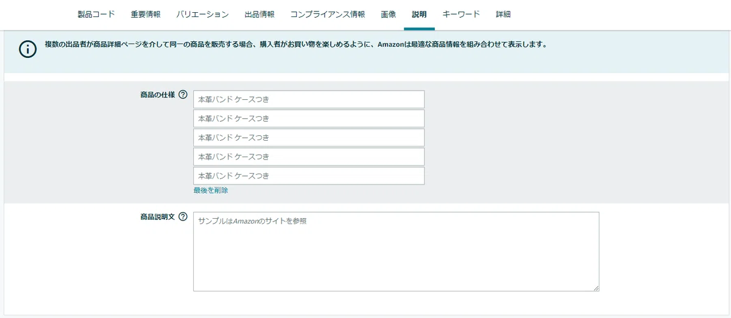Screen dimensions: 731x318
Task: Click the 最後を削除 link
Action: click(x=211, y=190)
